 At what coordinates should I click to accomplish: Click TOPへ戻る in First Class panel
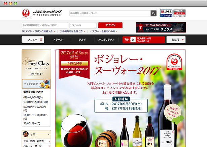[x=36, y=74]
